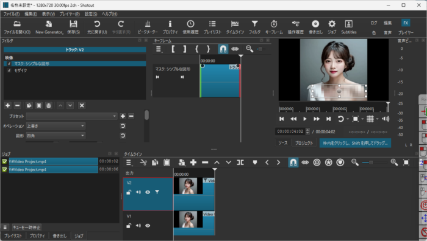
Task: Hide the V1 track with eye icon
Action: click(x=148, y=226)
